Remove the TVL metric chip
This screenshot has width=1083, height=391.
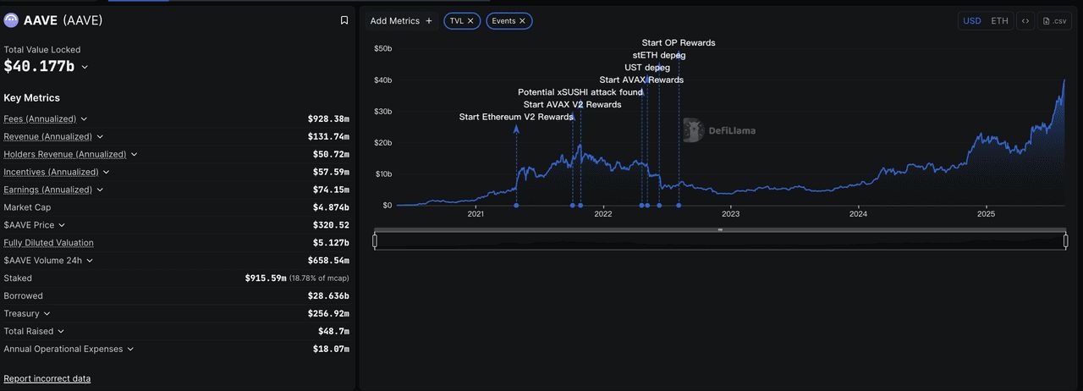470,20
